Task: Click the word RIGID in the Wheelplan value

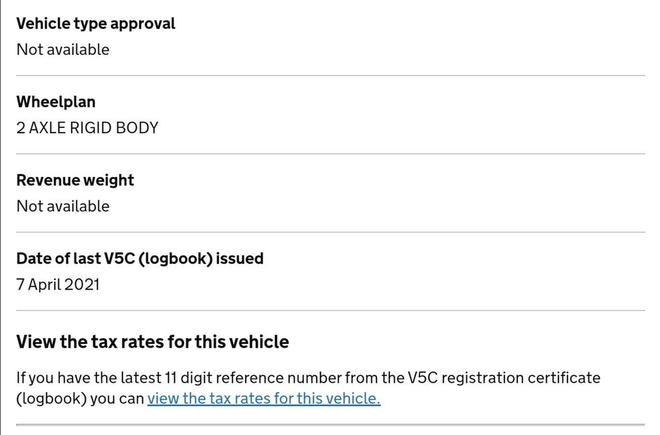Action: (x=90, y=128)
